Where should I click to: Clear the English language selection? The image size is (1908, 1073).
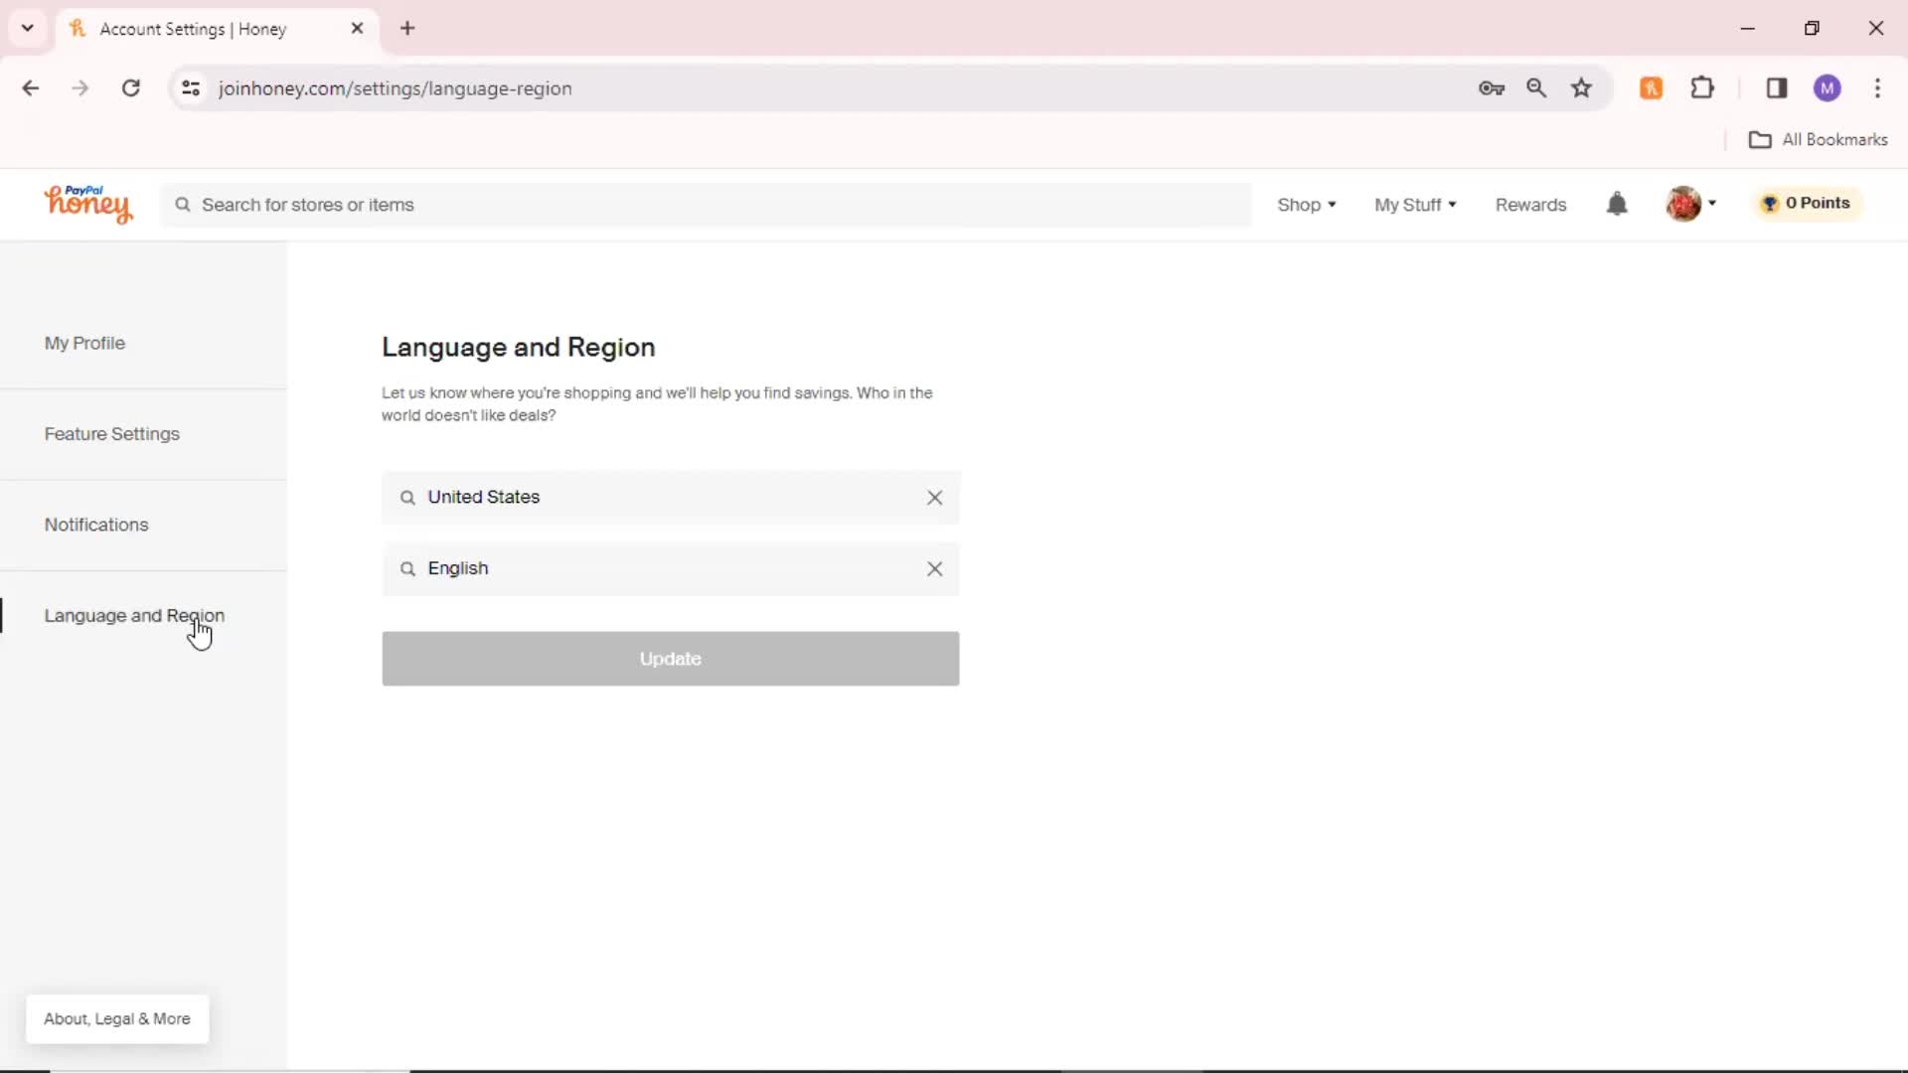pos(934,567)
